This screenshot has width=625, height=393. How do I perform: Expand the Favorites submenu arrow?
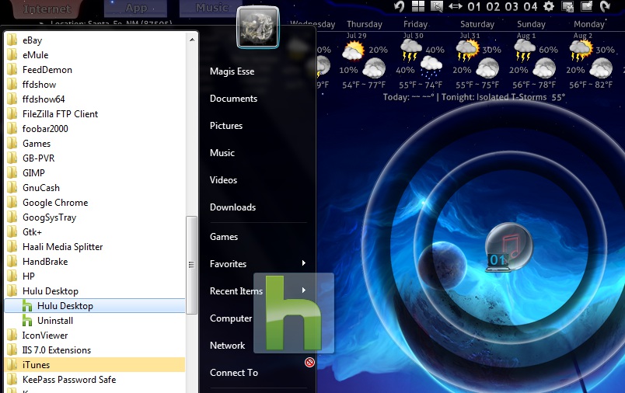coord(304,263)
